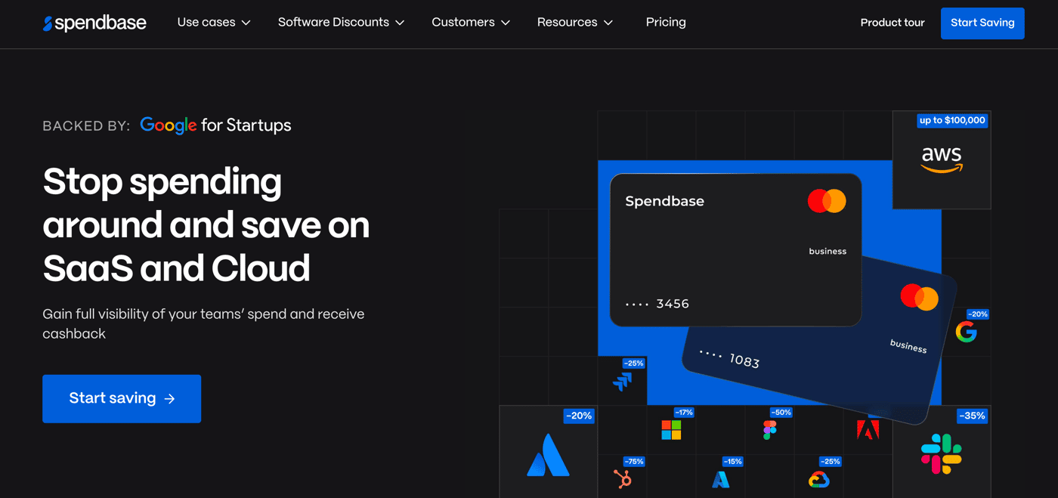The image size is (1058, 498).
Task: Click the Start Saving header button
Action: pos(982,23)
